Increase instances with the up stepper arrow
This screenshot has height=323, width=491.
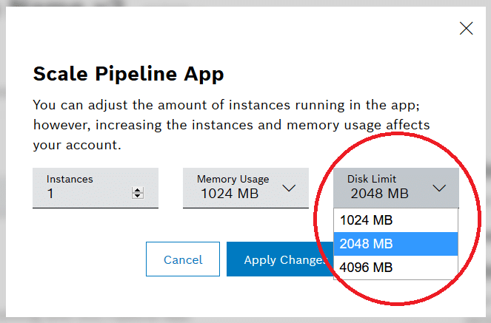tap(136, 191)
